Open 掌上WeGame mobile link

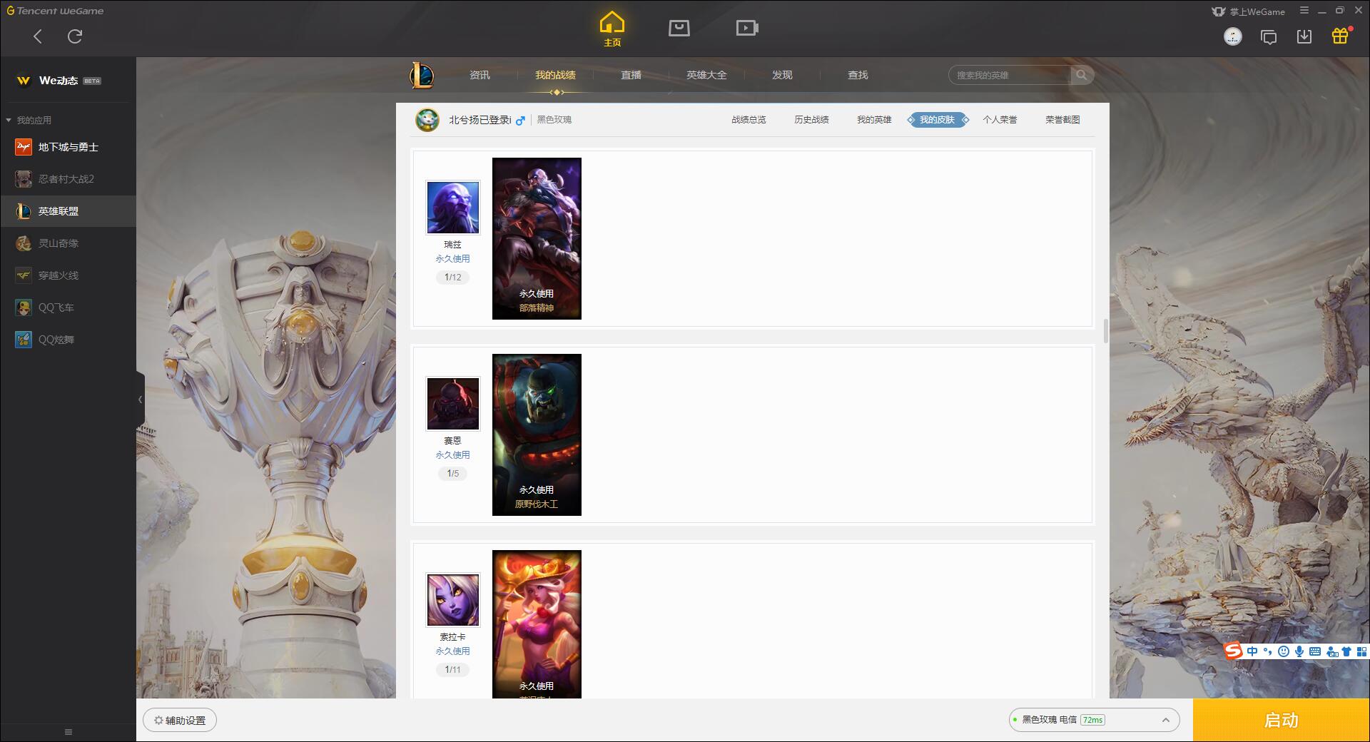(x=1248, y=11)
